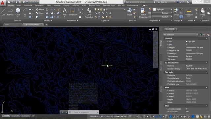211x119 pixels.
Task: Expand the Layers panel dropdown
Action: (x=105, y=20)
